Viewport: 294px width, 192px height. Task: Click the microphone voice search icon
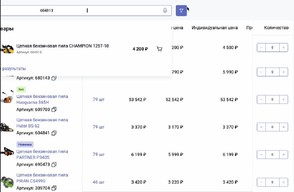tap(165, 11)
